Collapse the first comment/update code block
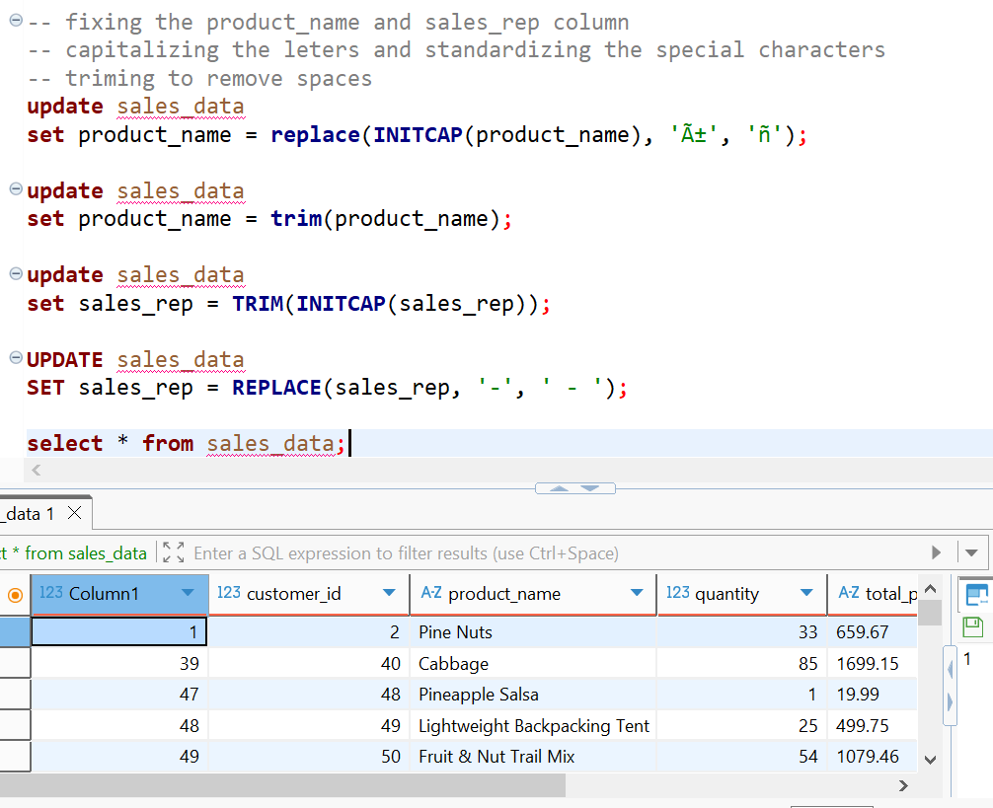The width and height of the screenshot is (993, 808). [x=16, y=21]
